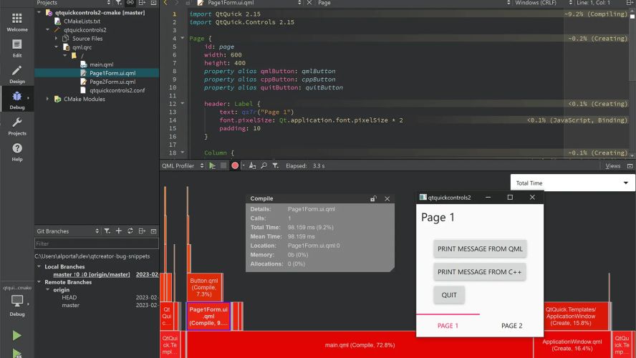The image size is (636, 358).
Task: Open the Views menu in profiler
Action: [612, 166]
